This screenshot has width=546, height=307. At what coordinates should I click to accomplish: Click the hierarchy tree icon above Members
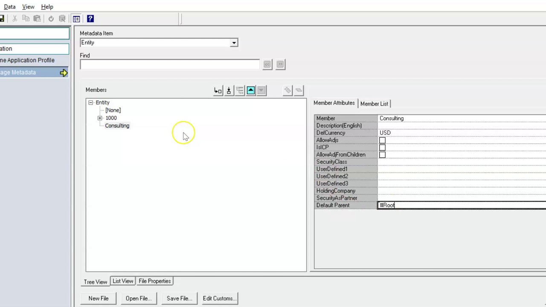tap(240, 90)
